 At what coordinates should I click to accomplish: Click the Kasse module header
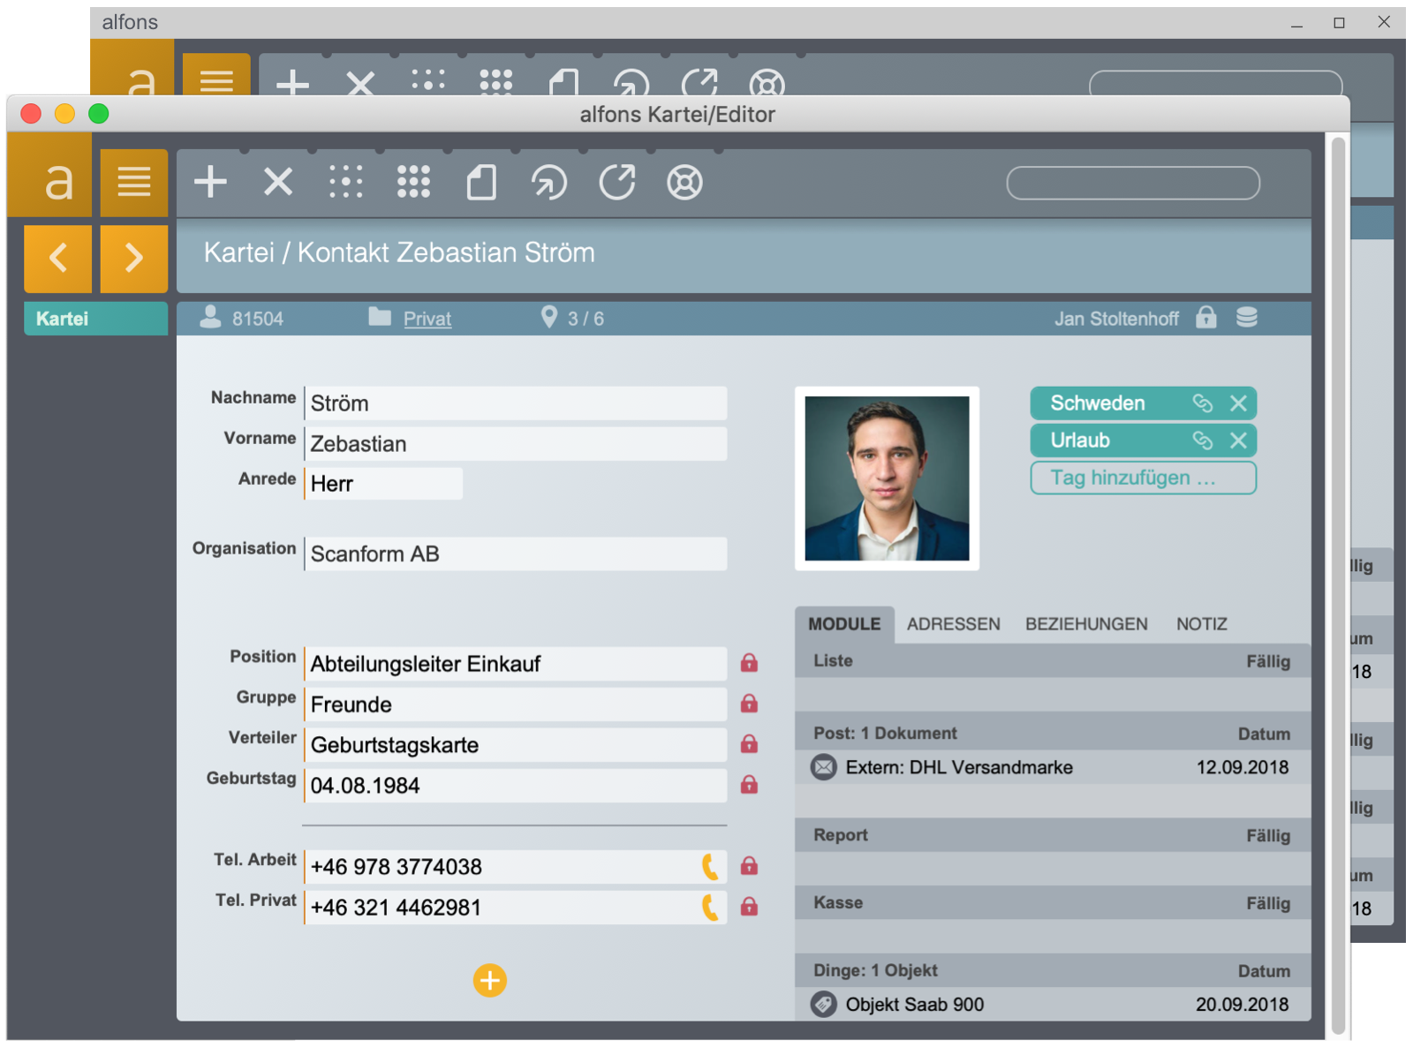click(1054, 903)
